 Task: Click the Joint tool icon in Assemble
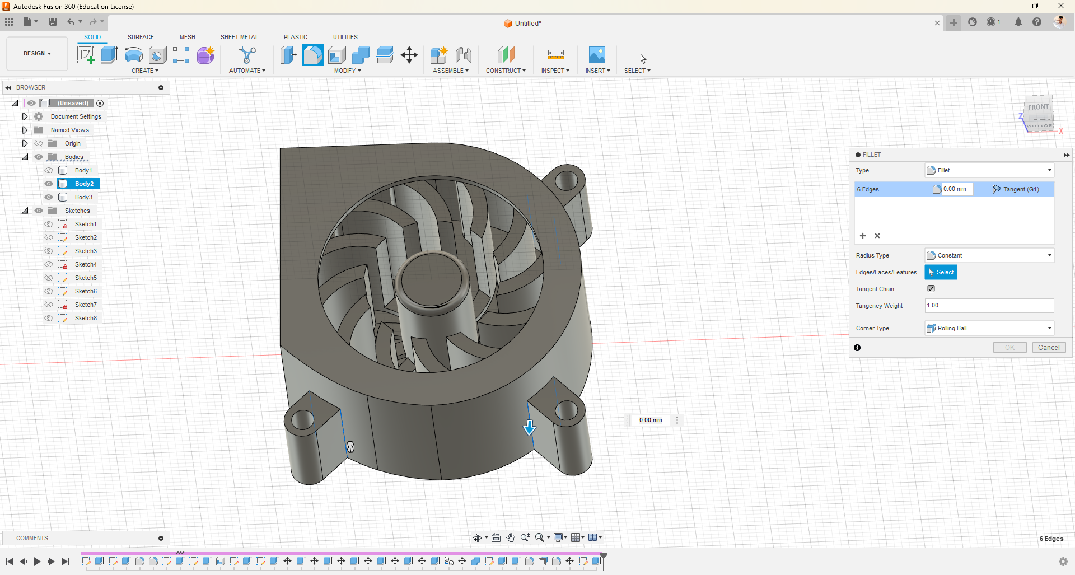(464, 55)
